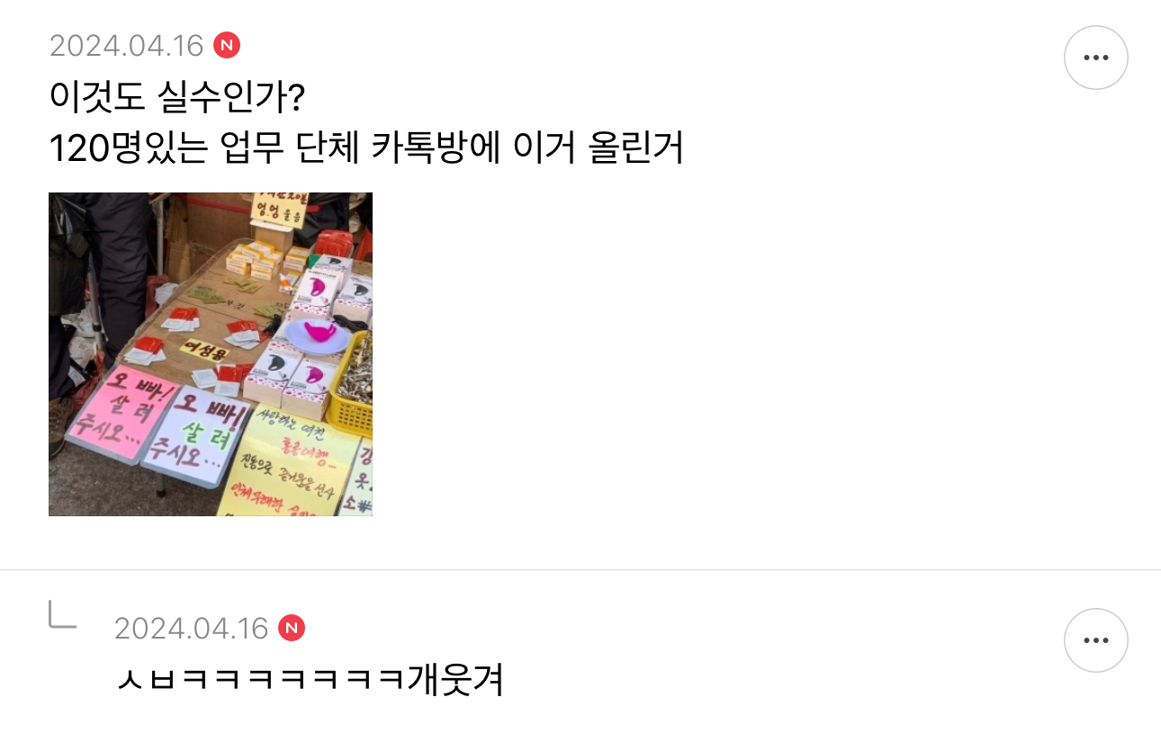Click the divider line between comments

tap(580, 569)
